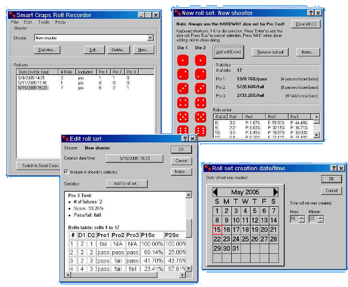Select Die 1 face showing five pips
Image resolution: width=348 pixels, height=287 pixels.
coord(183,117)
